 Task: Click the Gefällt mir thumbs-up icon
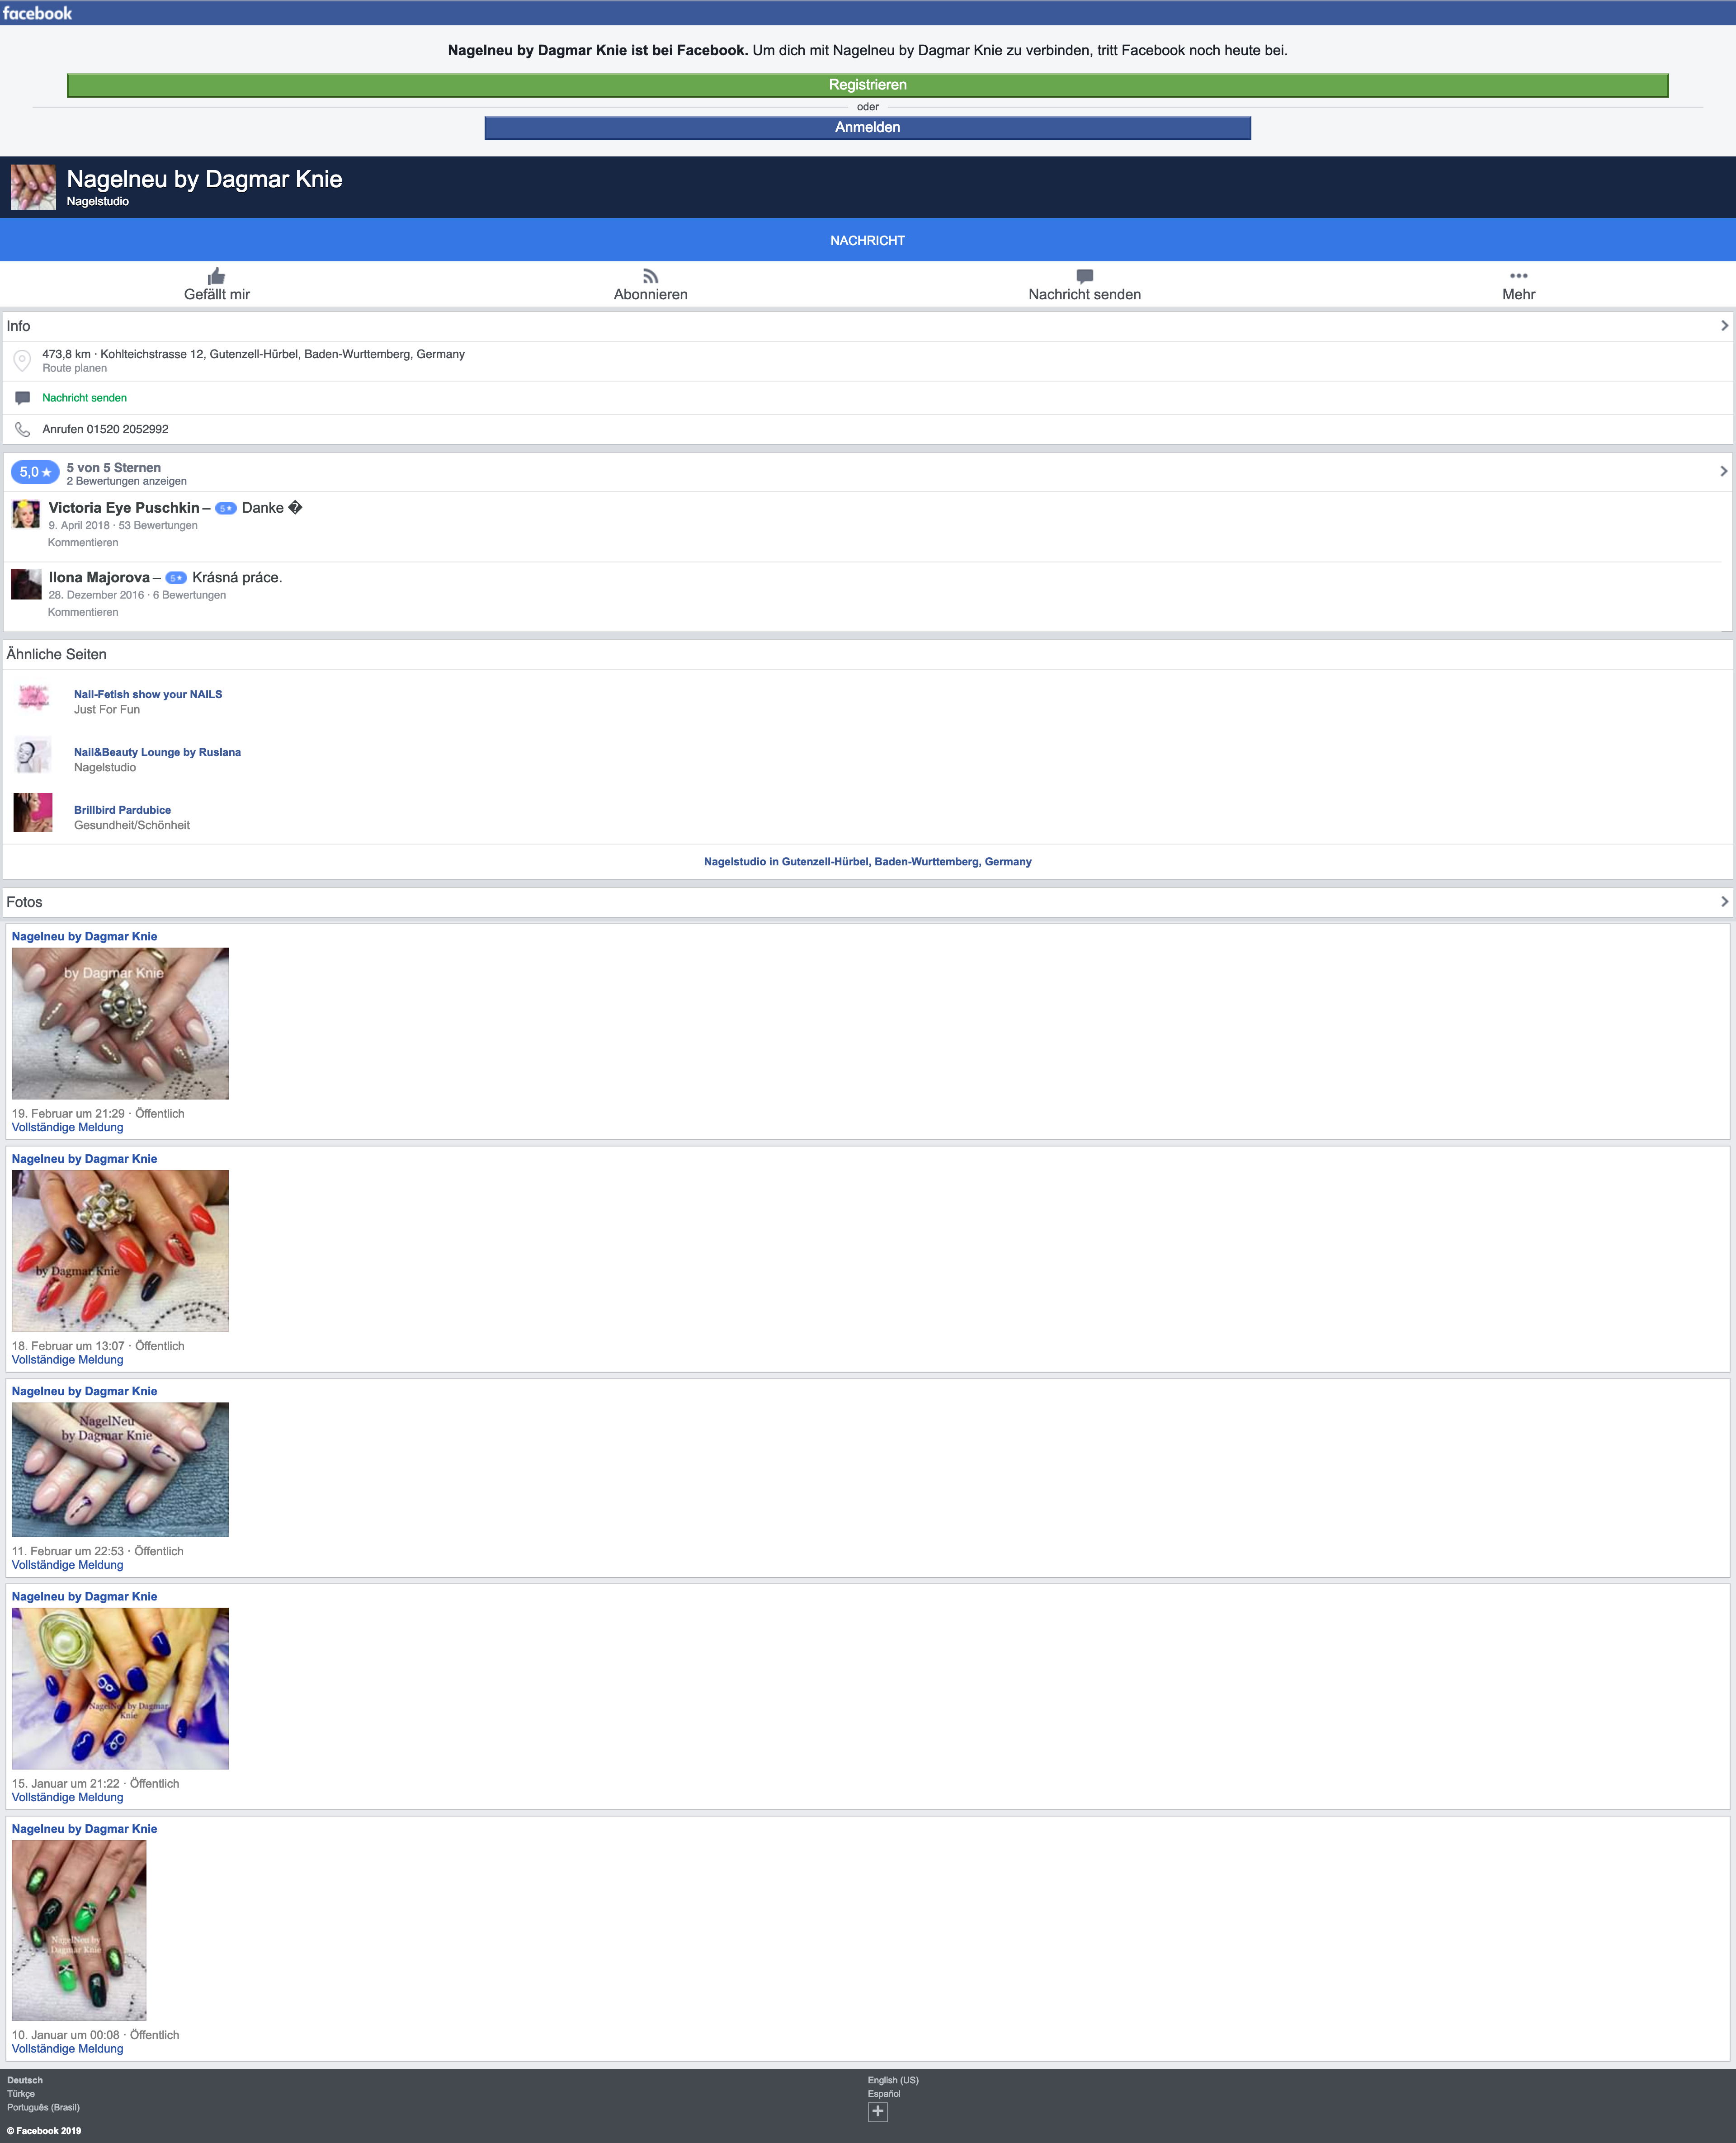click(216, 276)
